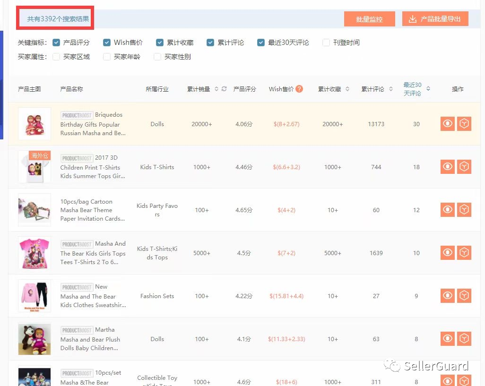Enable the 买家年龄 checkbox
485x386 pixels.
click(x=107, y=57)
